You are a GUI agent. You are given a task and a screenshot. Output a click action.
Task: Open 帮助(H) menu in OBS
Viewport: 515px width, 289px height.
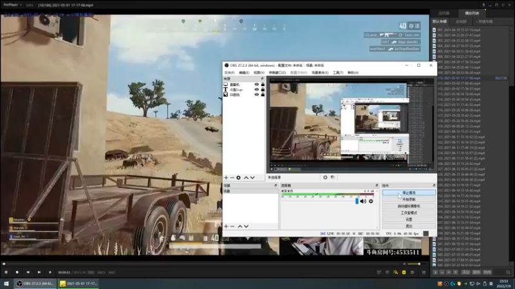click(x=353, y=73)
